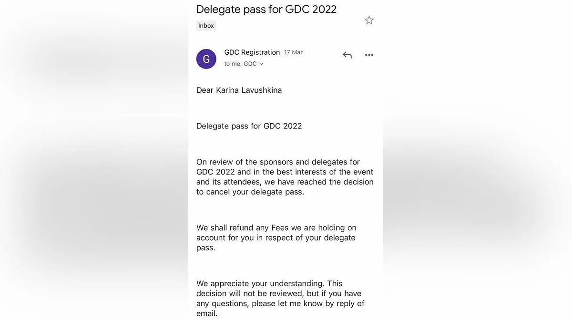Screen dimensions: 572x321
Task: Click the purple G sender avatar
Action: (206, 59)
